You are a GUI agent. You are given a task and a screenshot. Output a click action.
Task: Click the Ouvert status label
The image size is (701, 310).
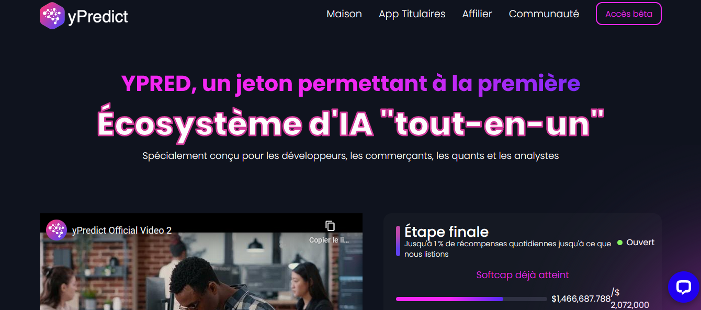point(640,243)
